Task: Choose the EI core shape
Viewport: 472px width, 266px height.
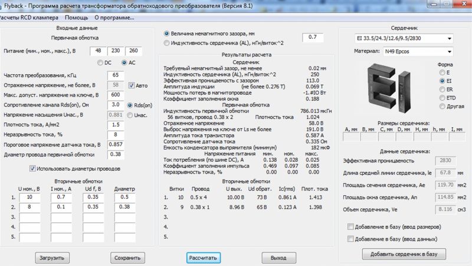Action: point(442,81)
